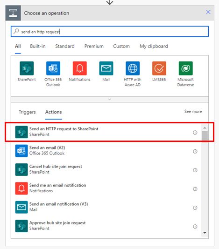Select the Actions tab
Image resolution: width=219 pixels, height=249 pixels.
tap(54, 112)
